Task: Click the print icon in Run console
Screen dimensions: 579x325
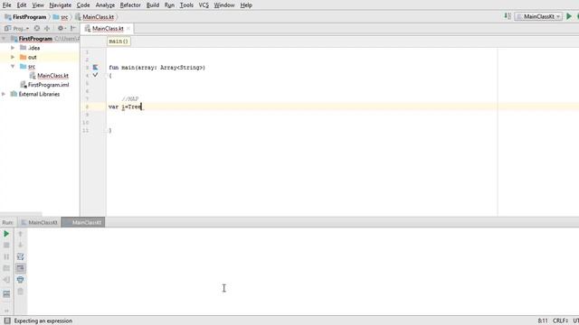Action: click(x=20, y=280)
